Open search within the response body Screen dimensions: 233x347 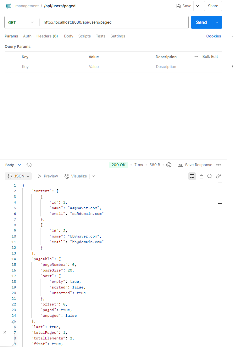tap(209, 176)
